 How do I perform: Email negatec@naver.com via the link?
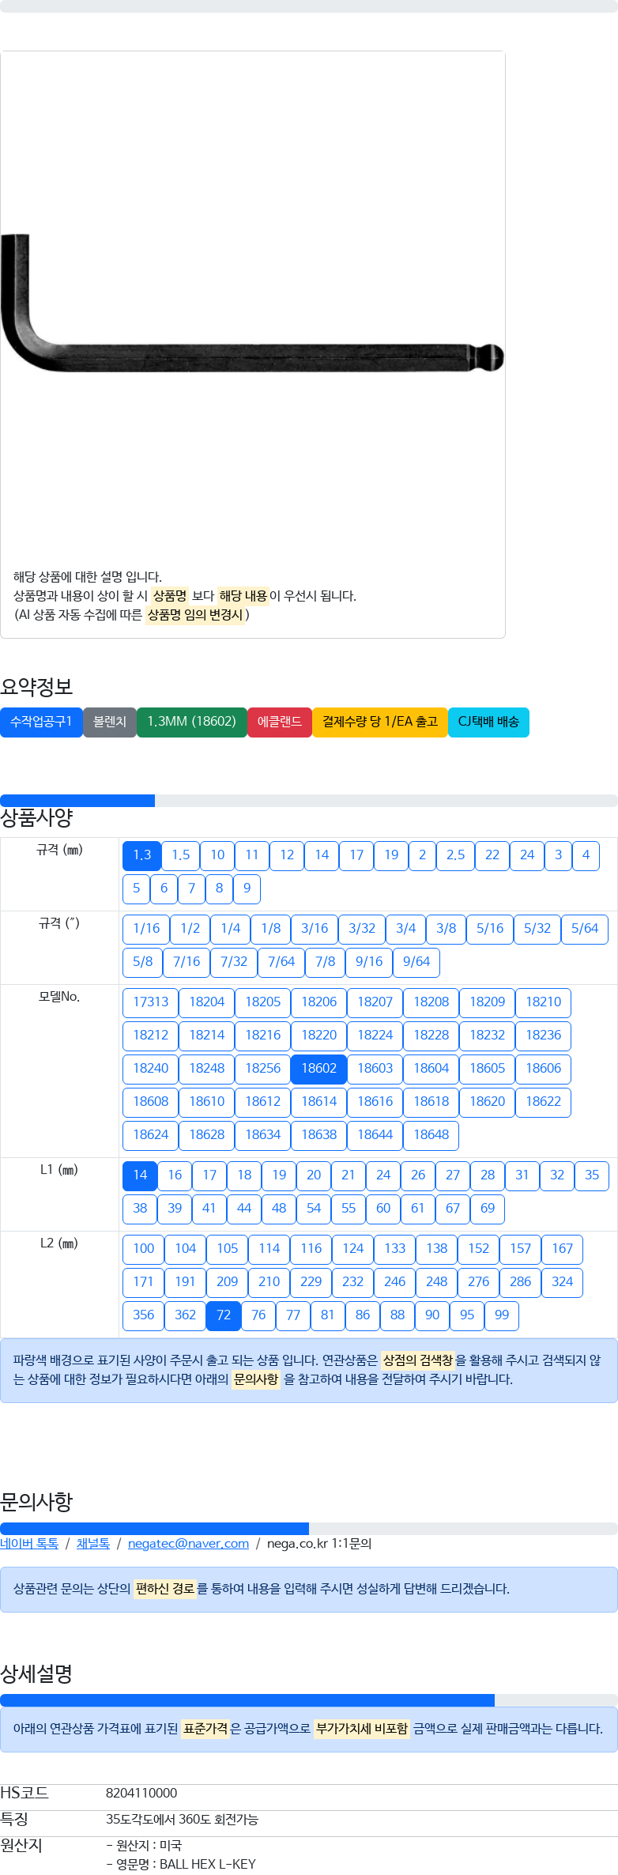tap(188, 1544)
